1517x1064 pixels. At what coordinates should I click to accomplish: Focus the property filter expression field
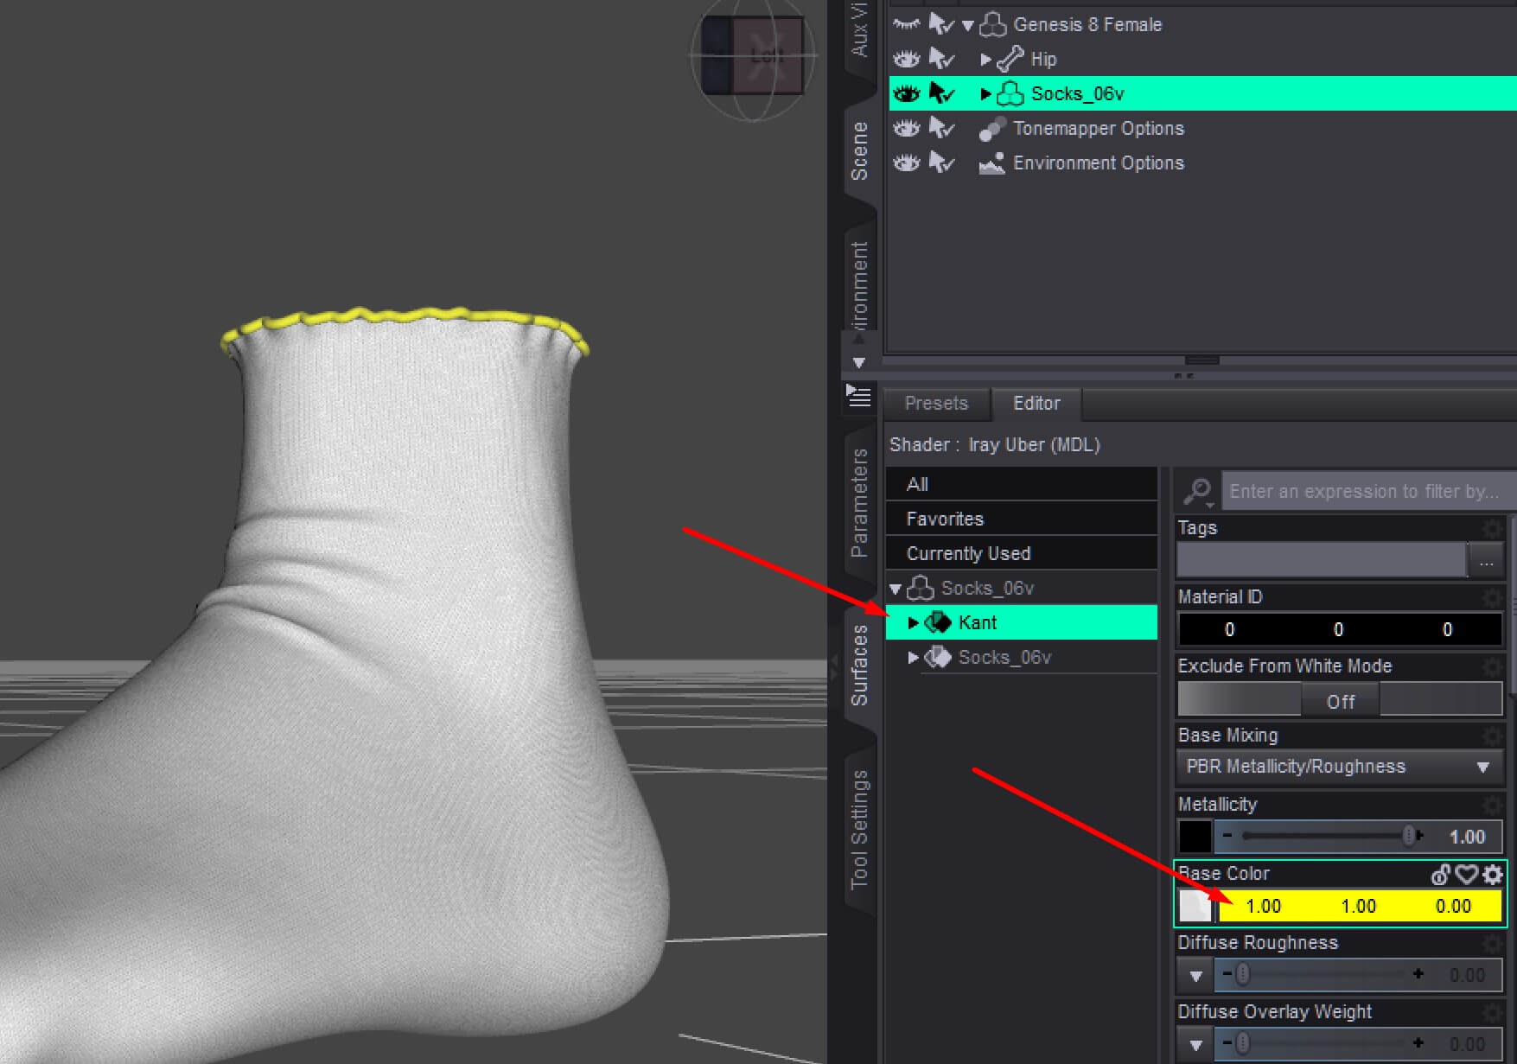[1368, 491]
